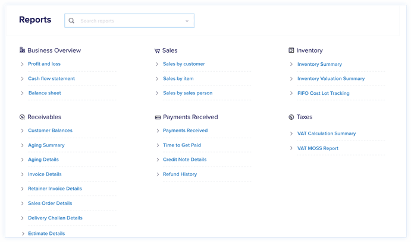
Task: Open the Customer Balances report
Action: [x=50, y=130]
